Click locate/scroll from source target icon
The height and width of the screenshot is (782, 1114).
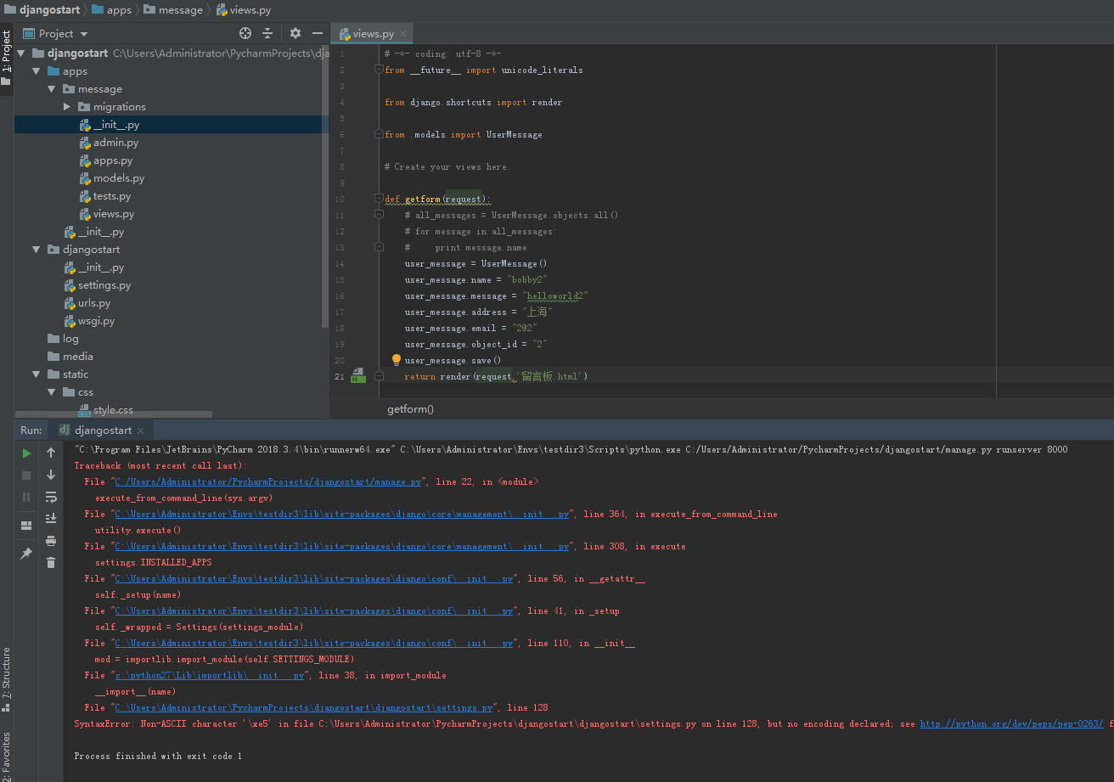tap(245, 33)
